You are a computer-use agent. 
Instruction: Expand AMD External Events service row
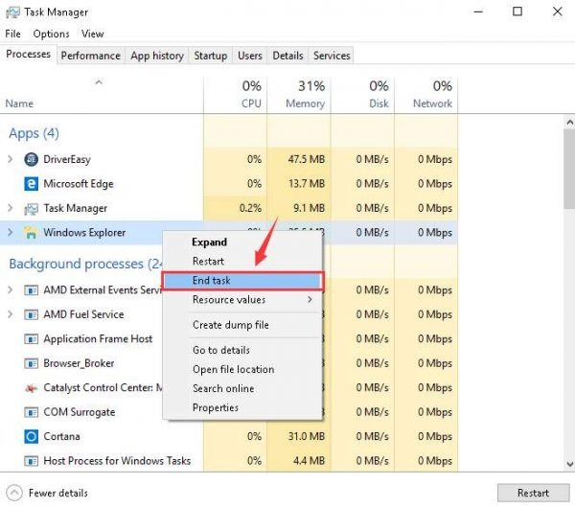(x=11, y=289)
